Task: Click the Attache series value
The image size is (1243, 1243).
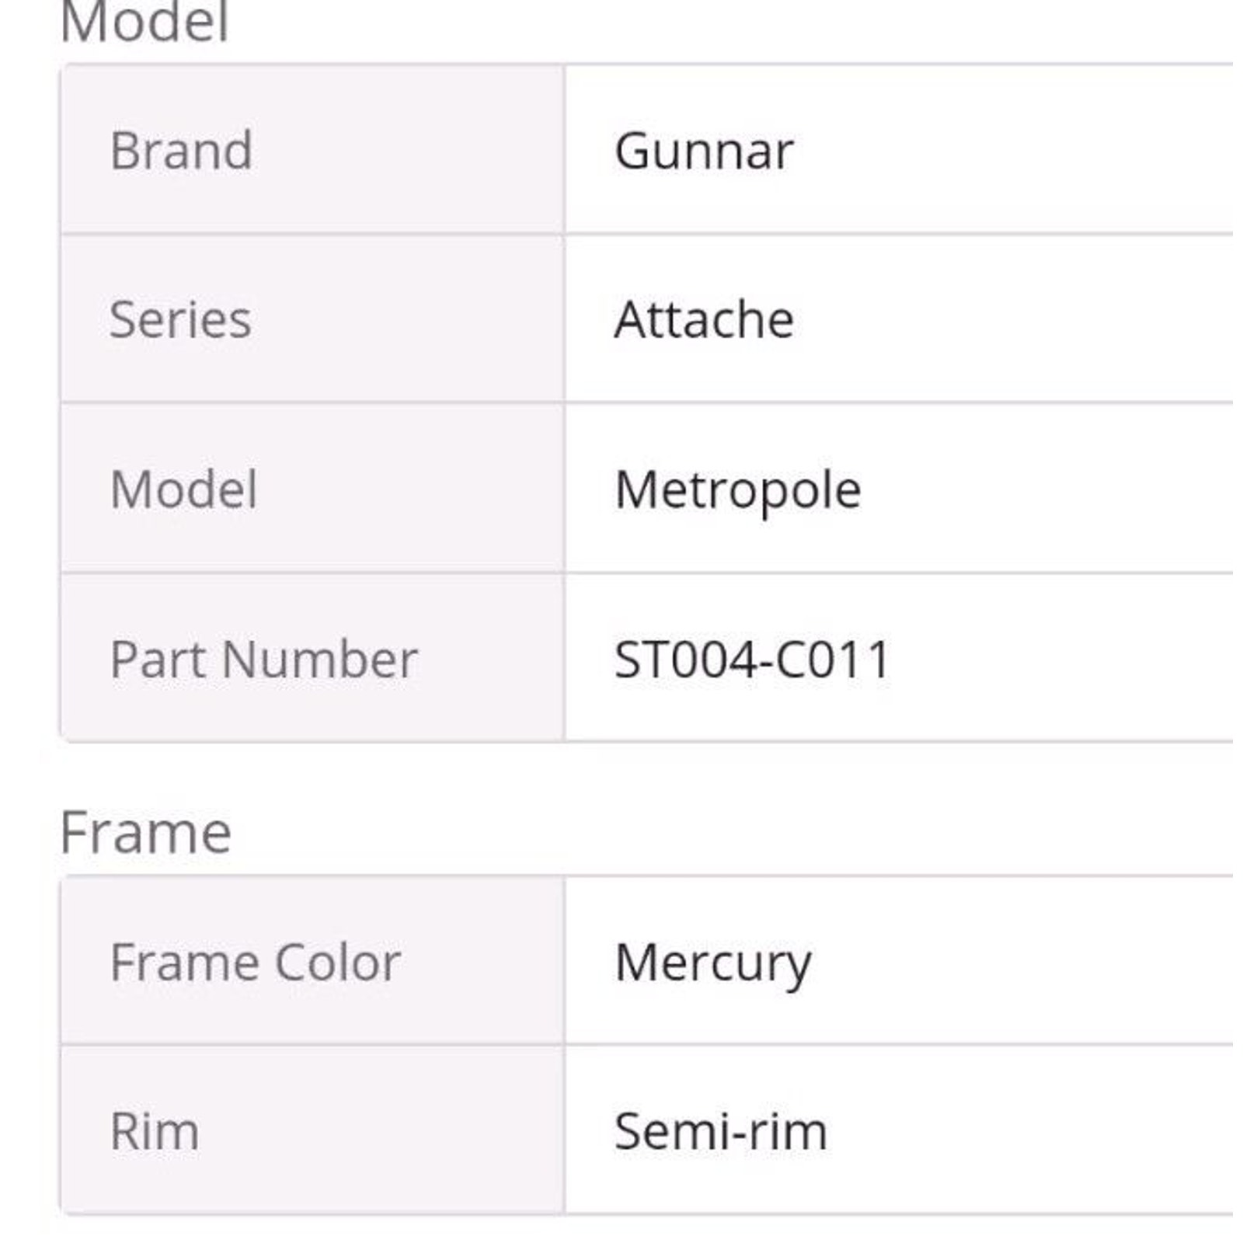Action: (x=704, y=319)
